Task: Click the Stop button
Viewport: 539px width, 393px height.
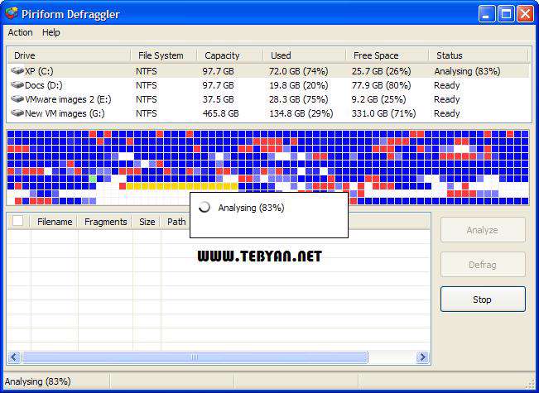Action: tap(483, 300)
